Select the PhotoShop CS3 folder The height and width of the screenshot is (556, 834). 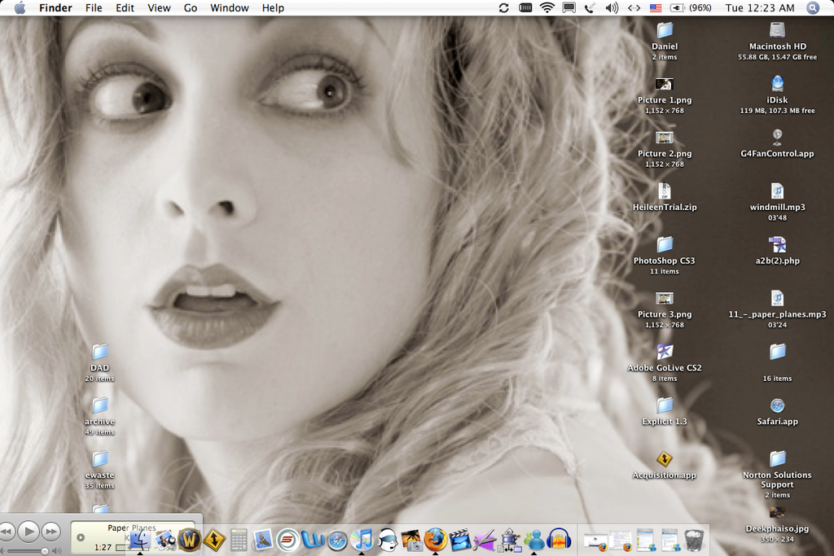(665, 244)
